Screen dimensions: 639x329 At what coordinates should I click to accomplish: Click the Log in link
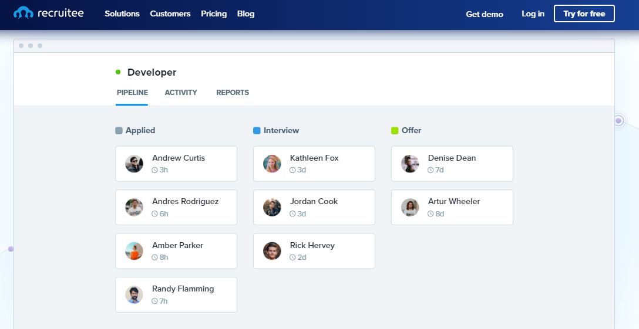[x=533, y=13]
